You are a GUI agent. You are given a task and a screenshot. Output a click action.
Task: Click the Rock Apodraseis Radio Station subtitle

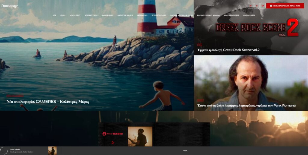click(x=22, y=152)
